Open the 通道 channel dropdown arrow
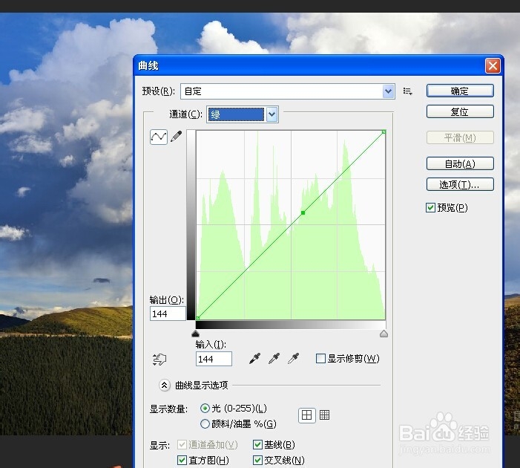This screenshot has width=520, height=468. 272,114
